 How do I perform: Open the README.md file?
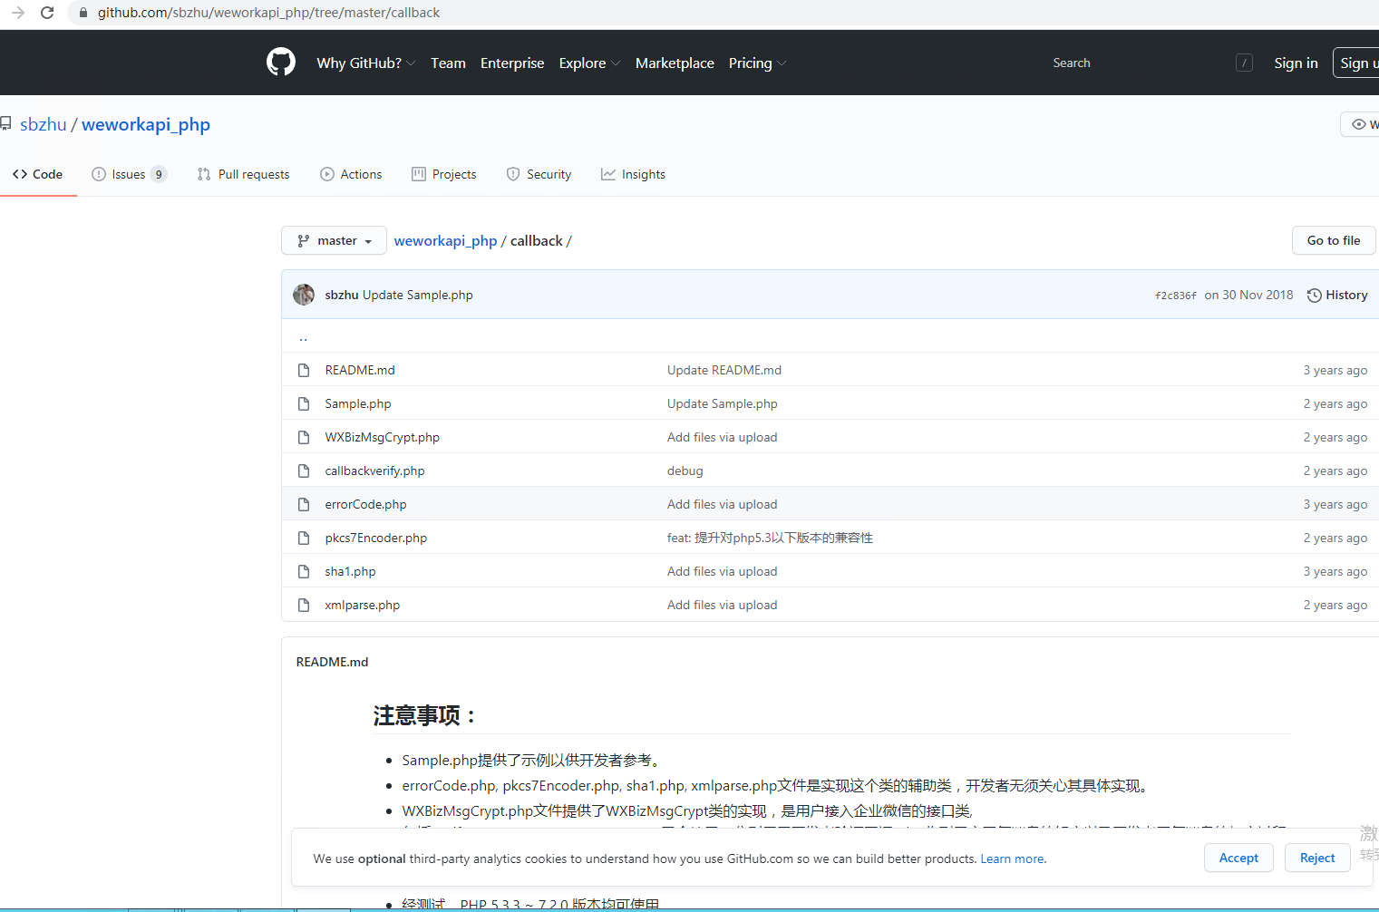[360, 370]
